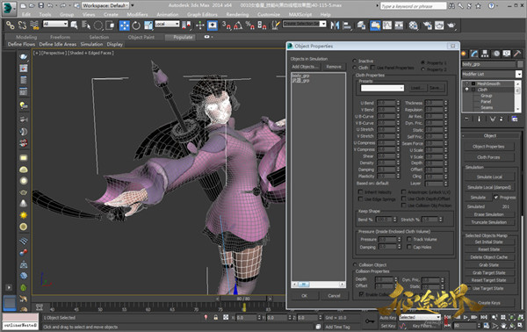Click the Erase Simulation button

(489, 214)
